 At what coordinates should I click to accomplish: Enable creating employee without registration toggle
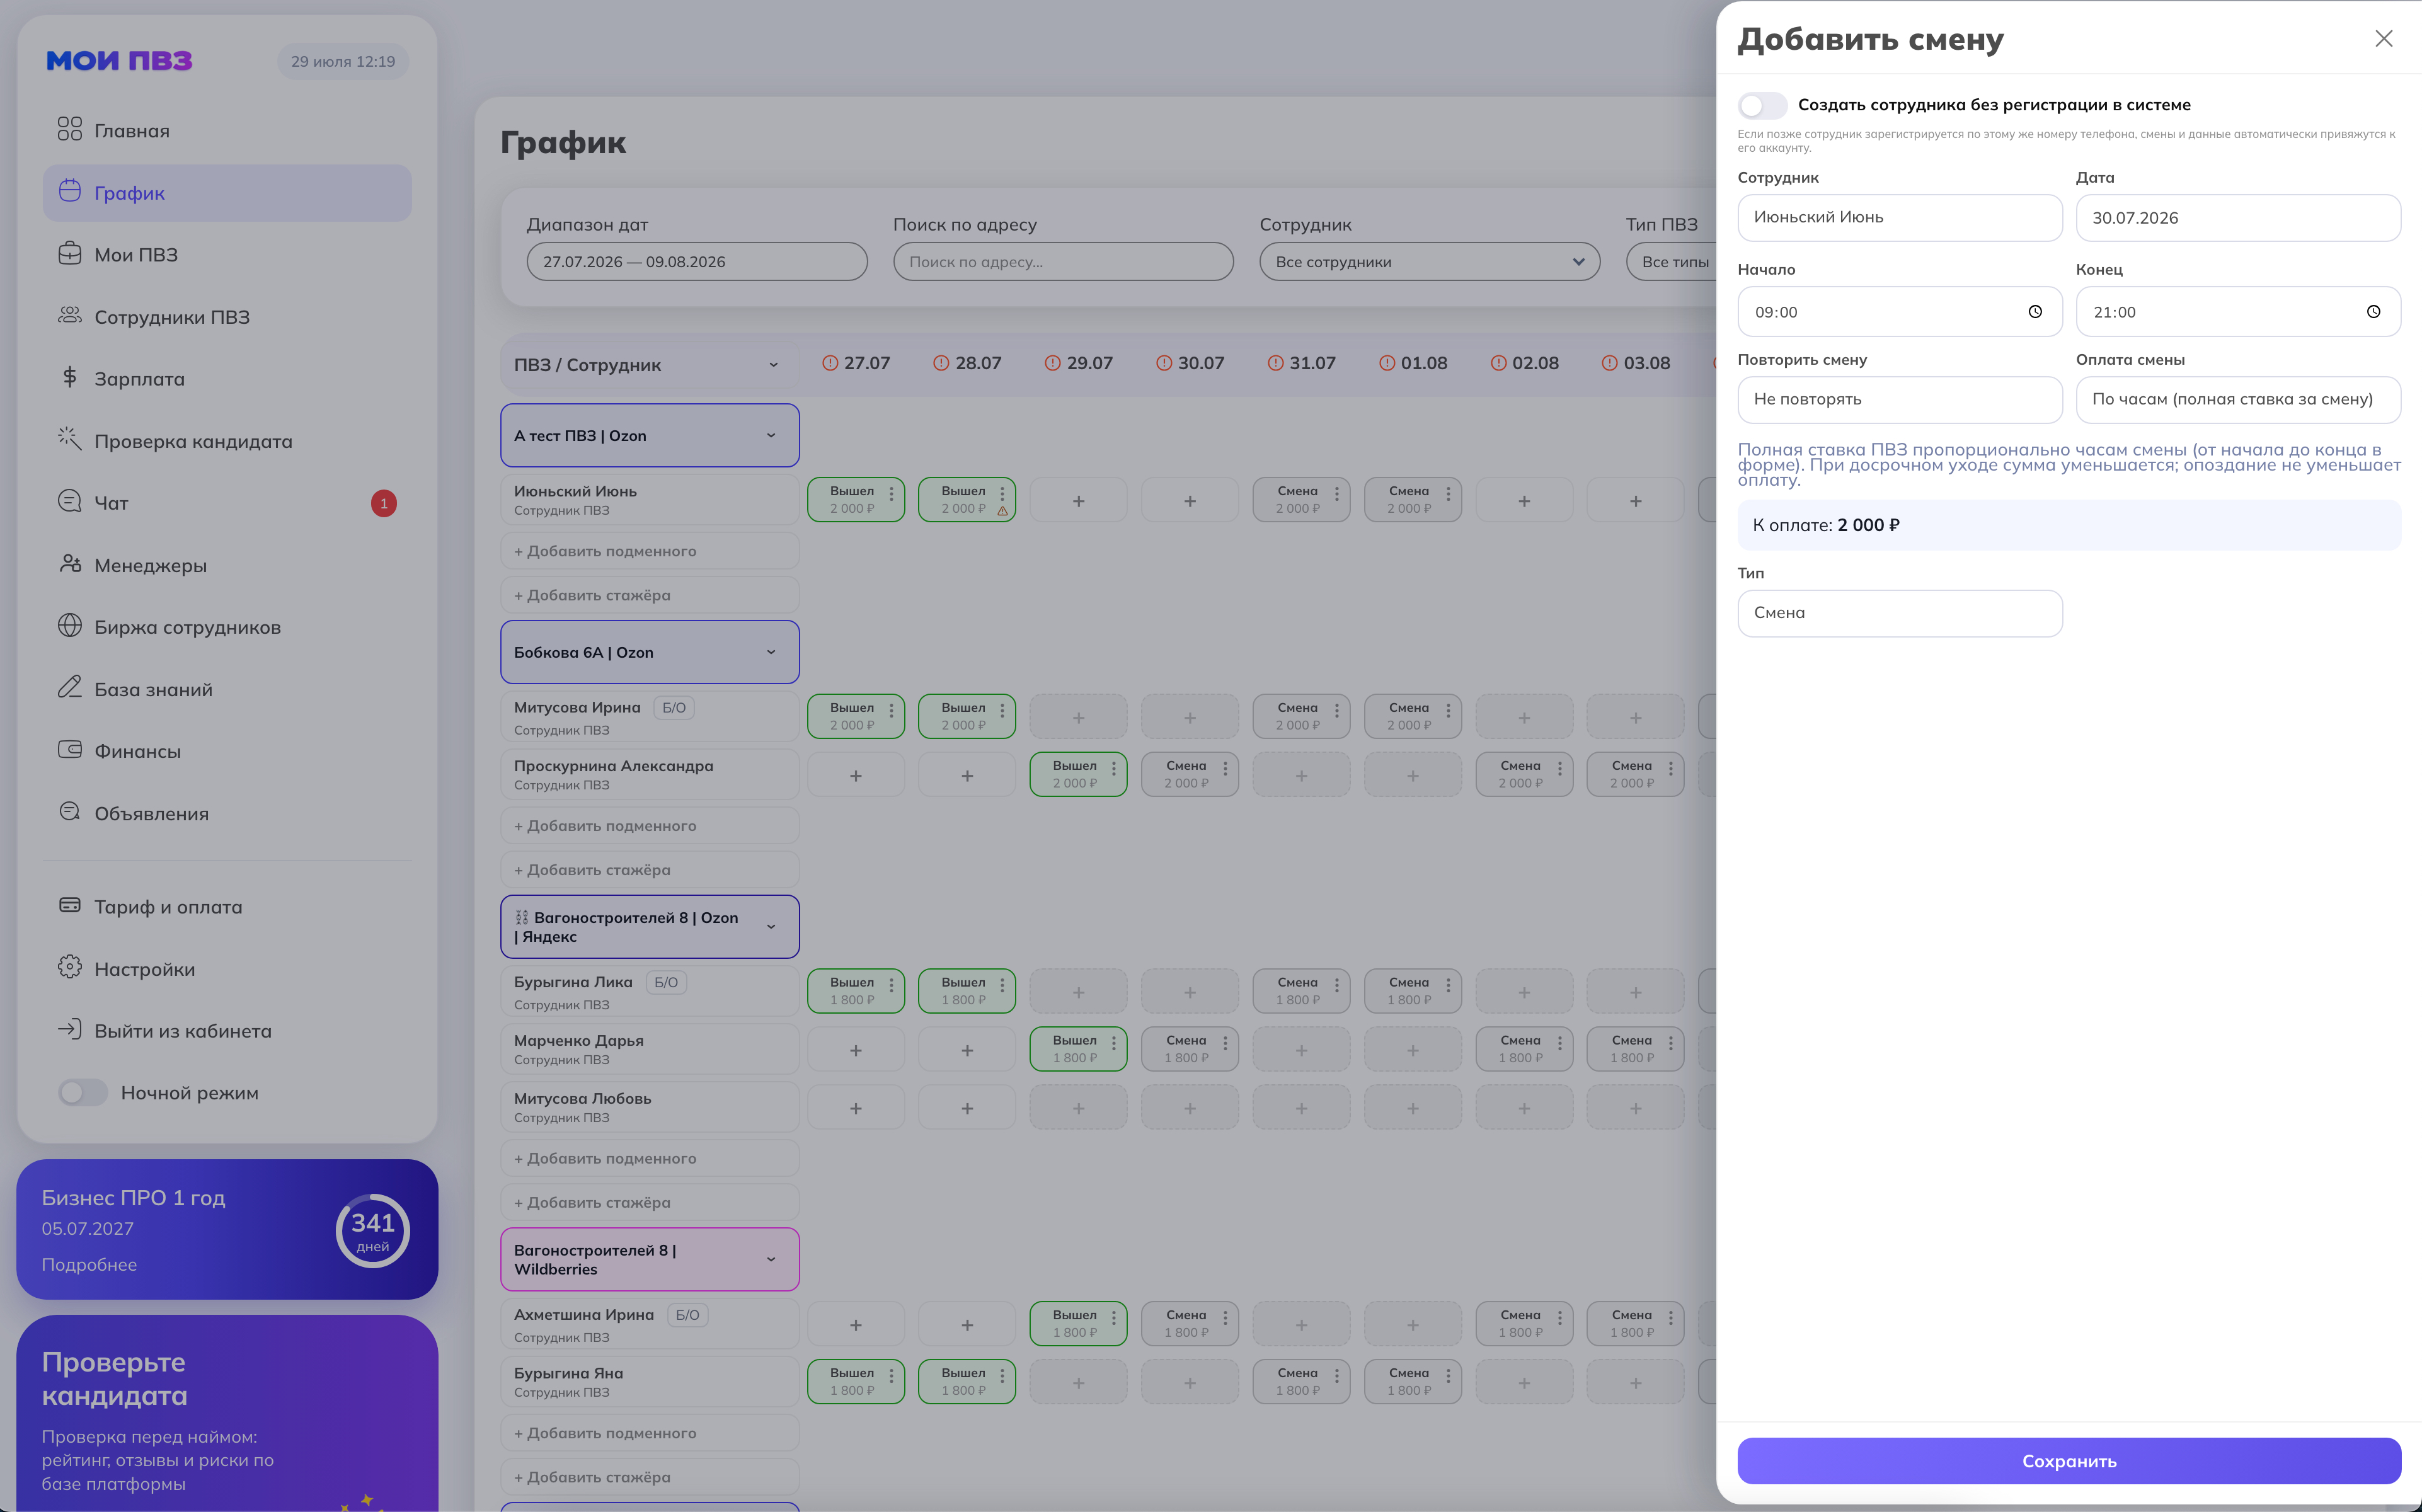[1762, 105]
